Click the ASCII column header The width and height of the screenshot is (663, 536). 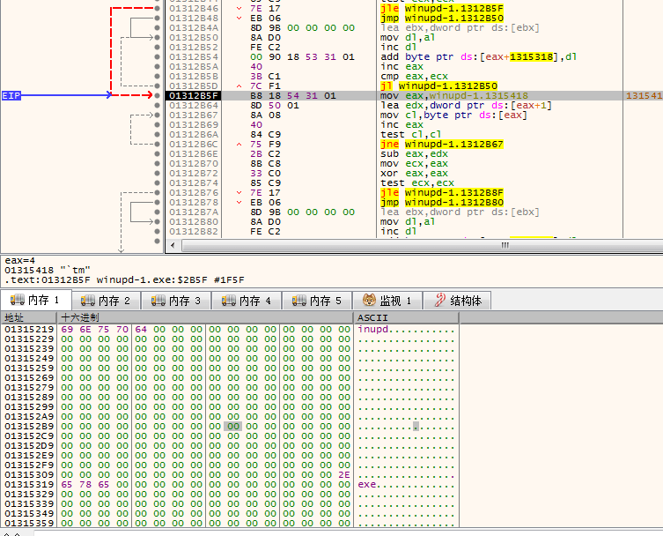click(407, 317)
